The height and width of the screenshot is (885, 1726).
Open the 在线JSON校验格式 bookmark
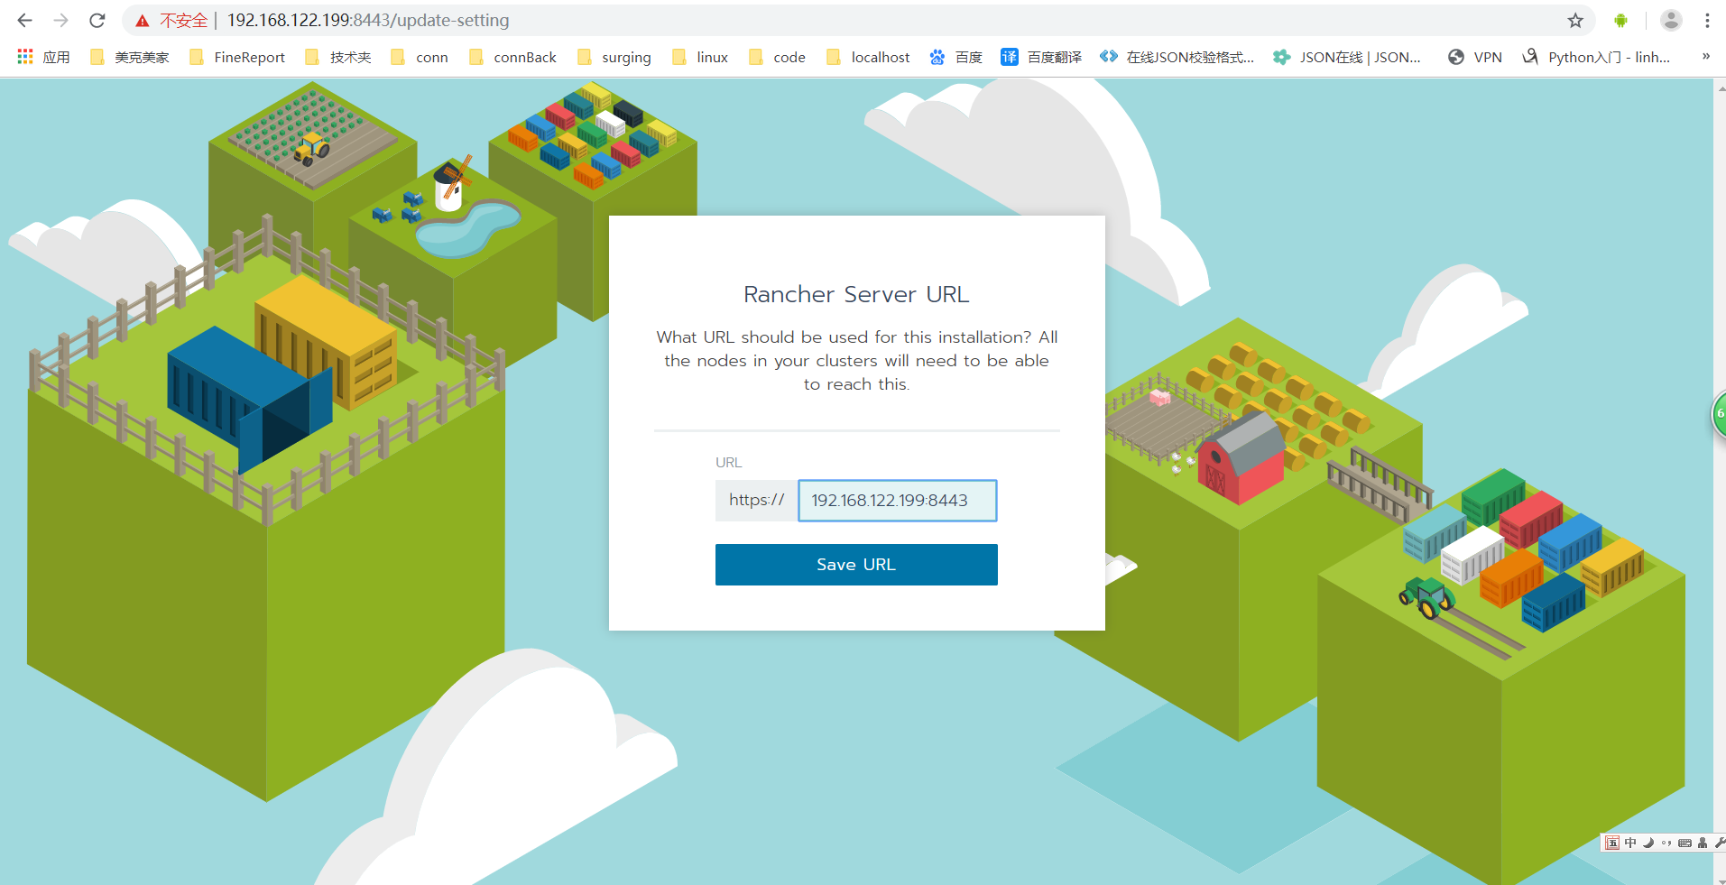(x=1177, y=57)
